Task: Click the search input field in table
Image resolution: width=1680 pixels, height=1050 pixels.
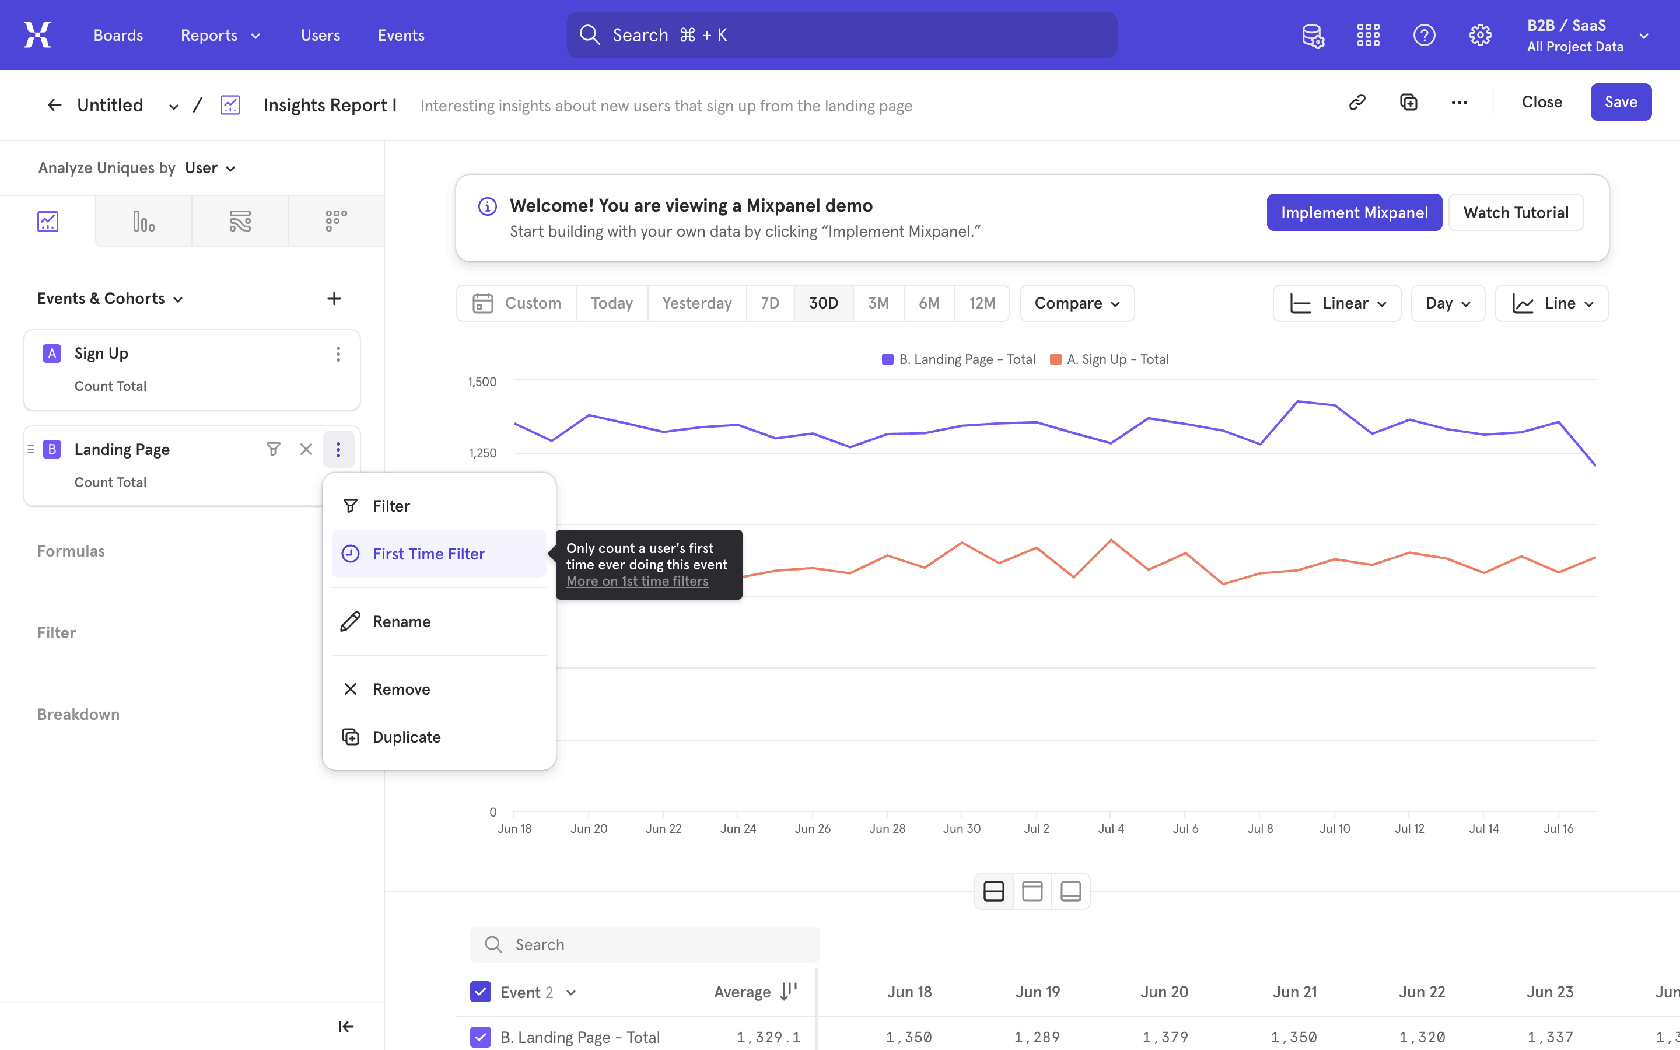Action: pos(645,944)
